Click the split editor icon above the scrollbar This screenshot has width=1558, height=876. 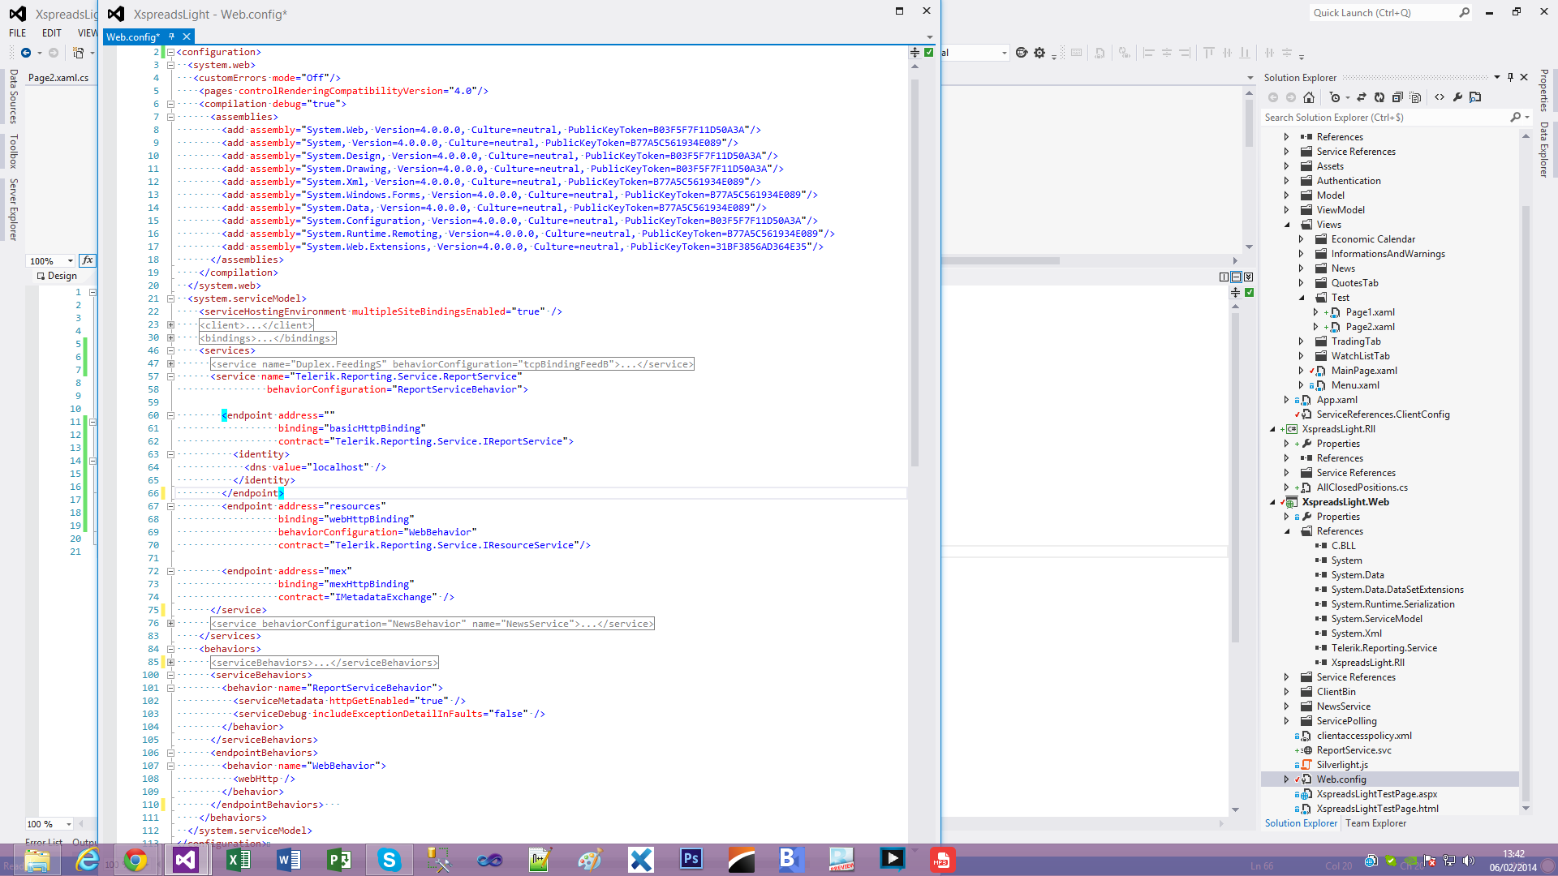click(x=915, y=53)
